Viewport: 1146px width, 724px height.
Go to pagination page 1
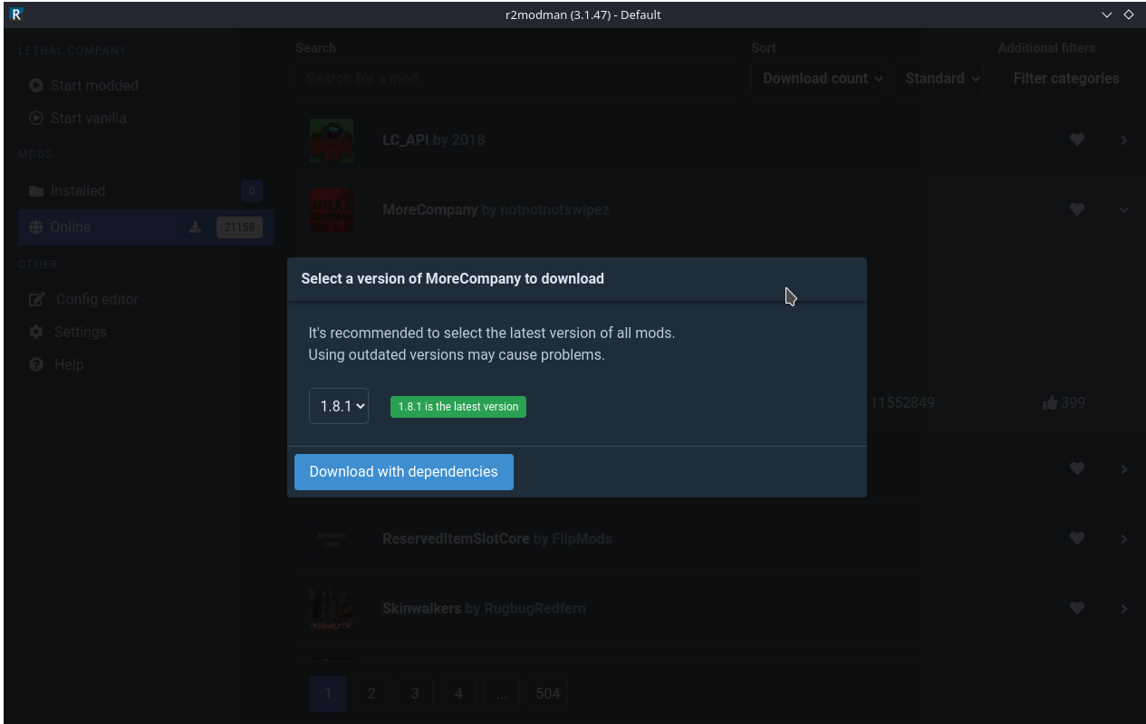pyautogui.click(x=328, y=694)
